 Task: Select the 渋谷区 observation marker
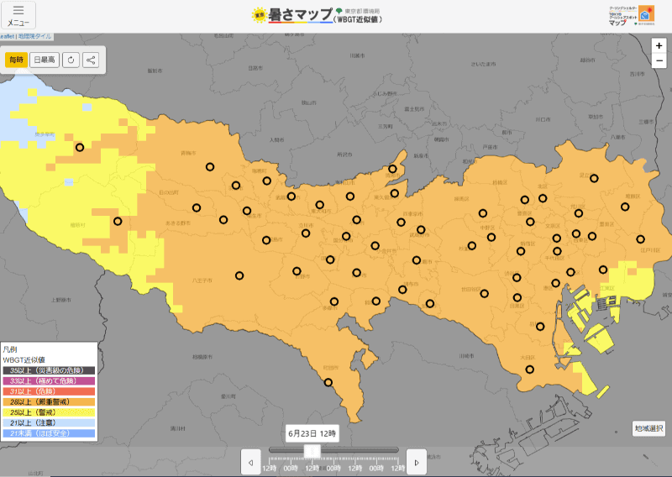[517, 278]
